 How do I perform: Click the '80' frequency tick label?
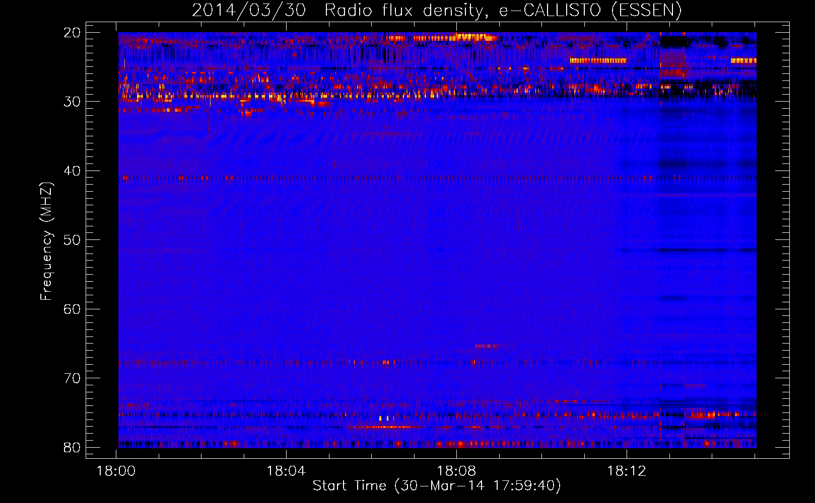[72, 447]
